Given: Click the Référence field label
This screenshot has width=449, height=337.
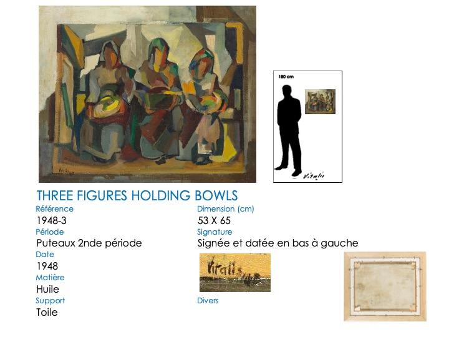Looking at the screenshot, I should [55, 209].
